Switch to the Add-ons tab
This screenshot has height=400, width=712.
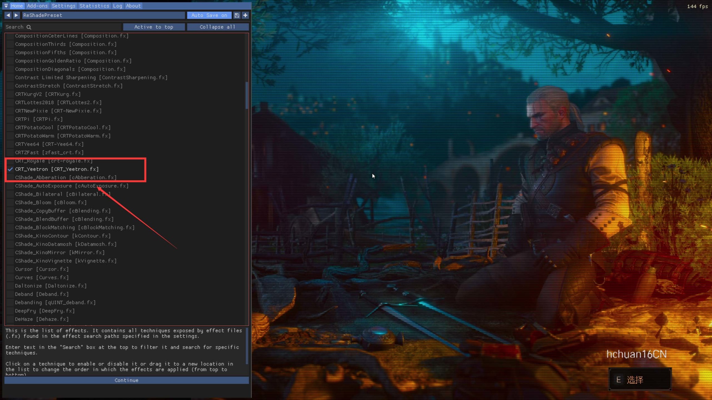[x=37, y=6]
